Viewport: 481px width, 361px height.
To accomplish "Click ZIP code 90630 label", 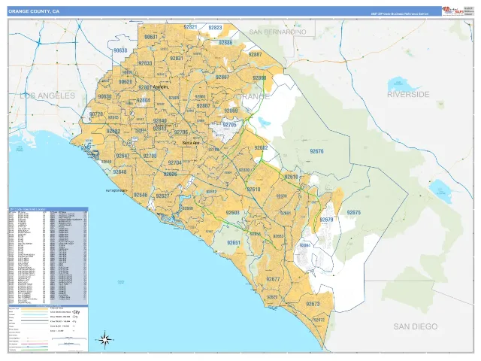I will 104,97.
